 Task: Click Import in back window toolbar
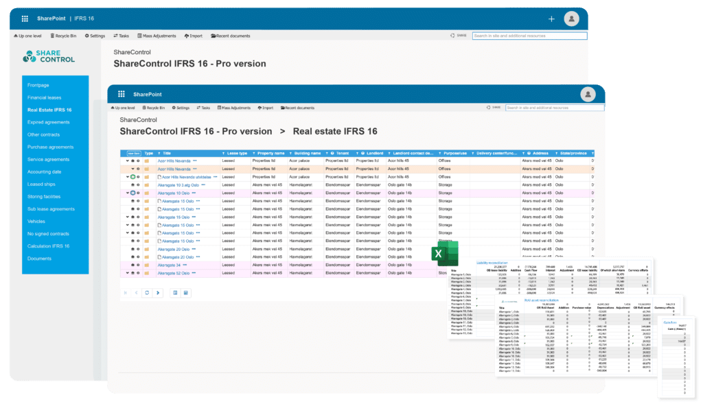pyautogui.click(x=193, y=36)
